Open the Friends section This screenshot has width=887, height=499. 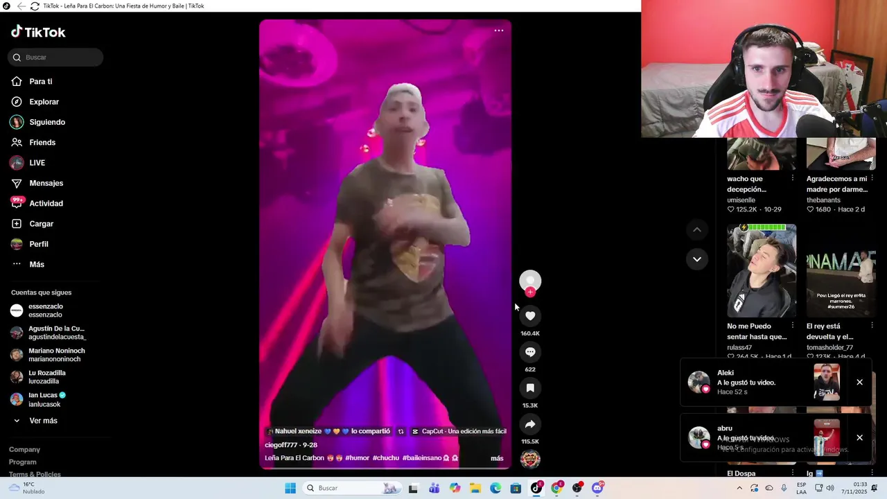tap(42, 143)
